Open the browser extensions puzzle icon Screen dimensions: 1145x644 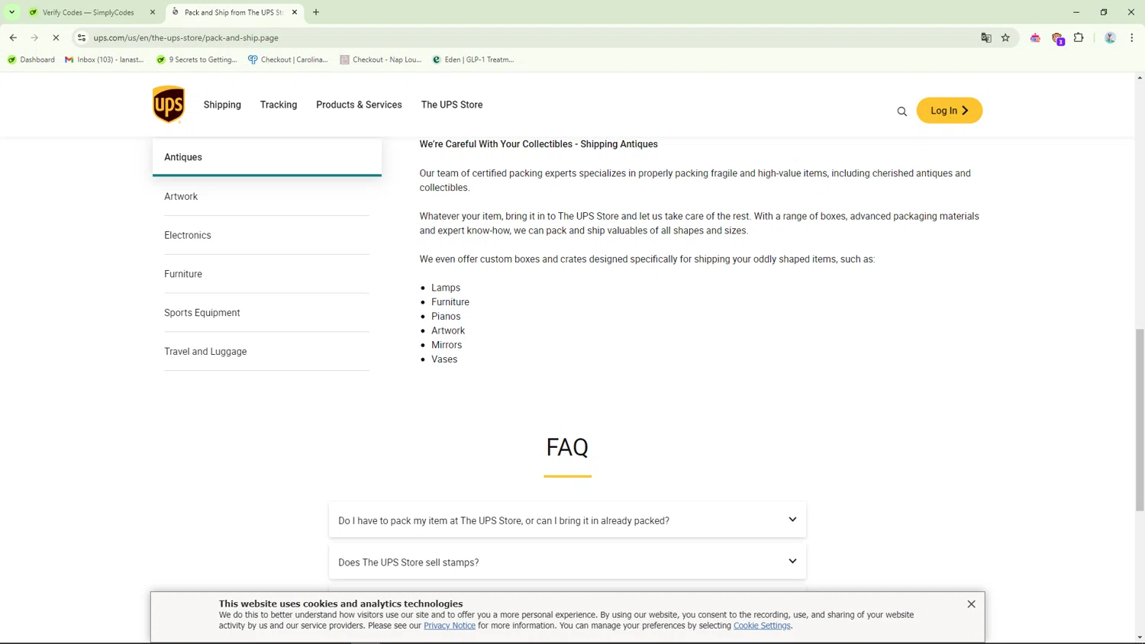(1079, 37)
